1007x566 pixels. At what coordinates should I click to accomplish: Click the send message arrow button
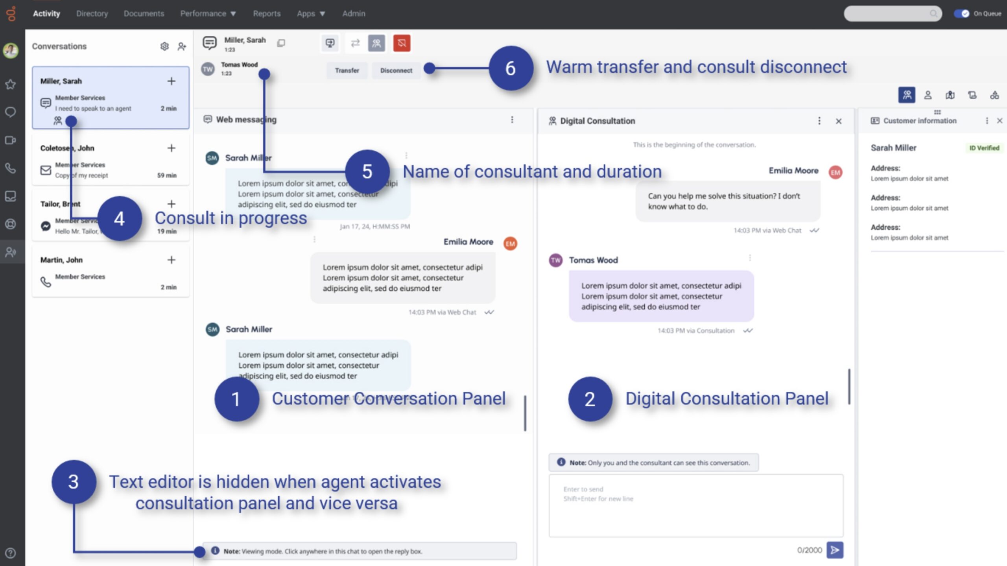[835, 550]
